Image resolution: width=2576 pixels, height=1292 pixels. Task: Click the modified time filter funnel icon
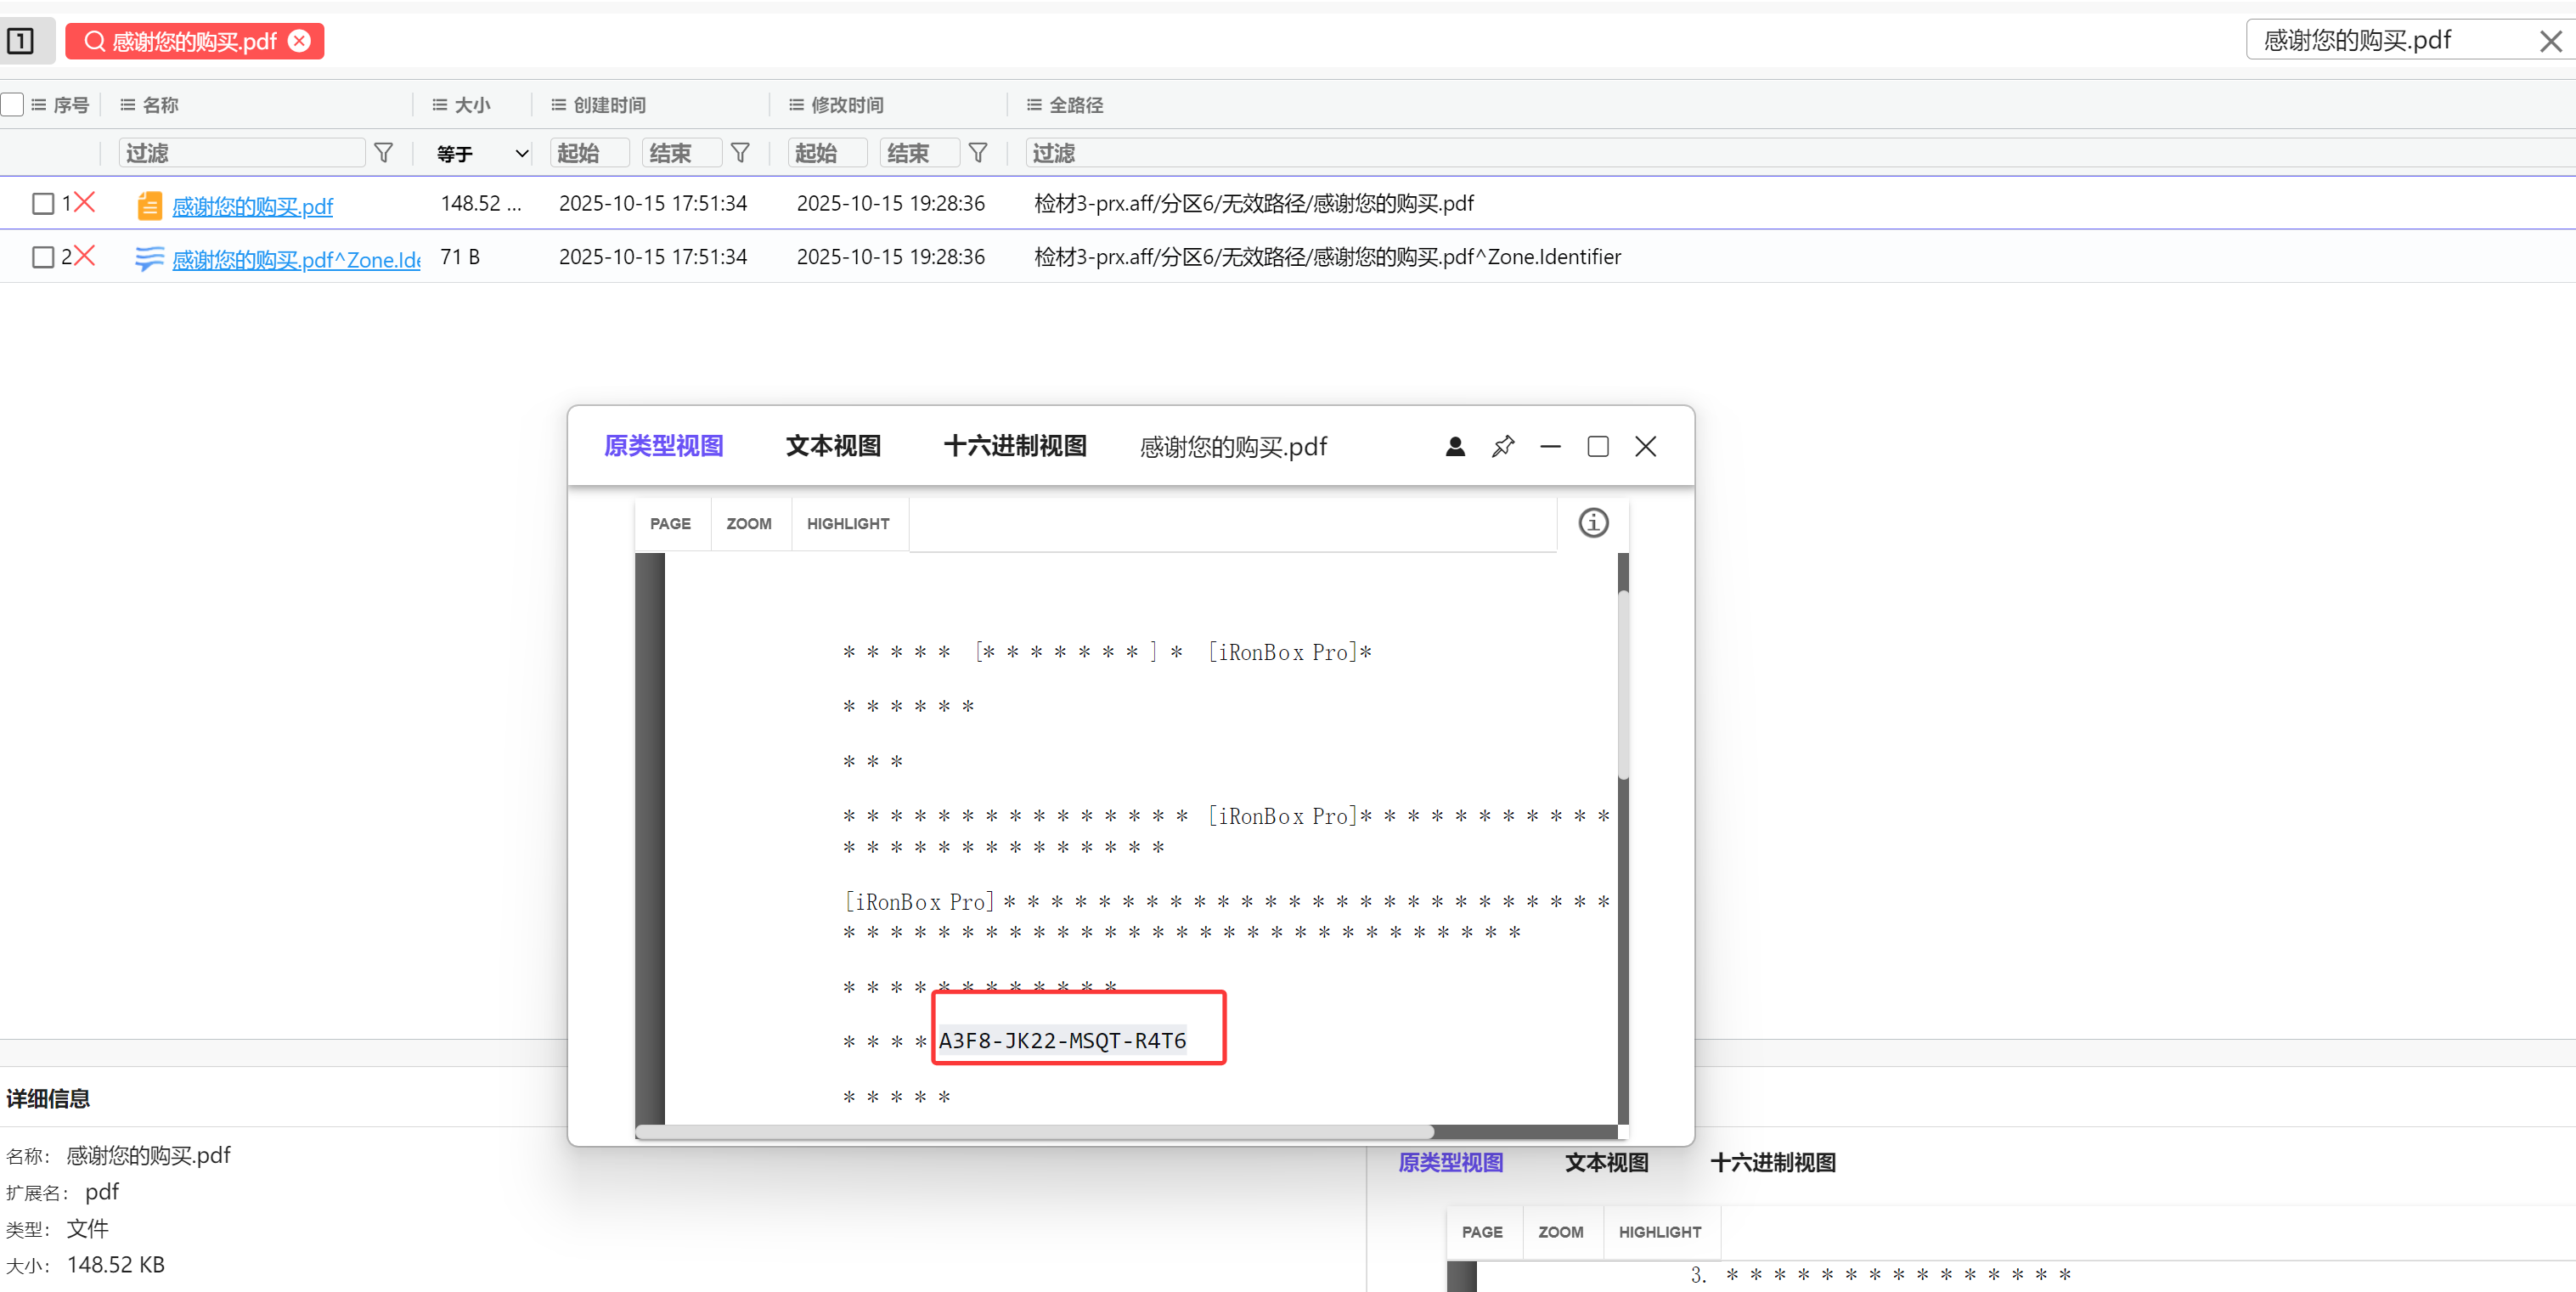pos(978,153)
